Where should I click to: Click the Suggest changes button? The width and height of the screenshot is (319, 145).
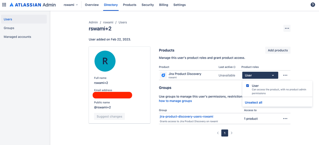click(110, 117)
